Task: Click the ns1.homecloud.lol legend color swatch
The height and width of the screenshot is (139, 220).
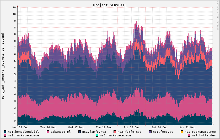Action: click(5, 132)
